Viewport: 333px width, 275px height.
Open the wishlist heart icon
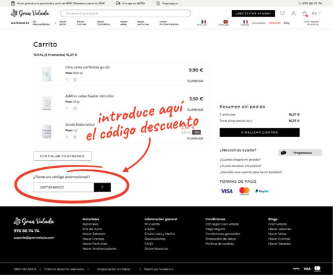pos(282,13)
